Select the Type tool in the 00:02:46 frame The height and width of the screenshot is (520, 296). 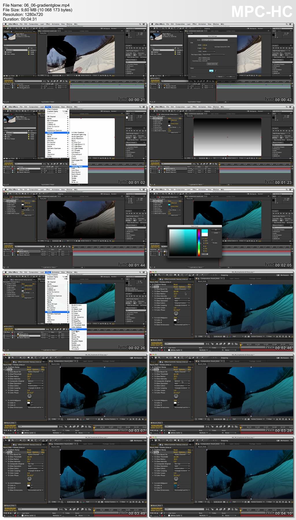click(x=182, y=275)
